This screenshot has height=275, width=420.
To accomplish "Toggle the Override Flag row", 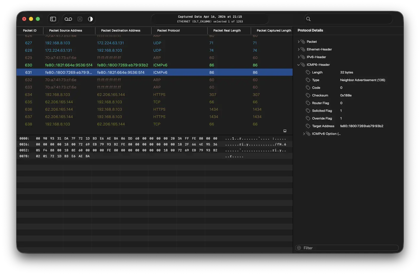I will point(322,118).
